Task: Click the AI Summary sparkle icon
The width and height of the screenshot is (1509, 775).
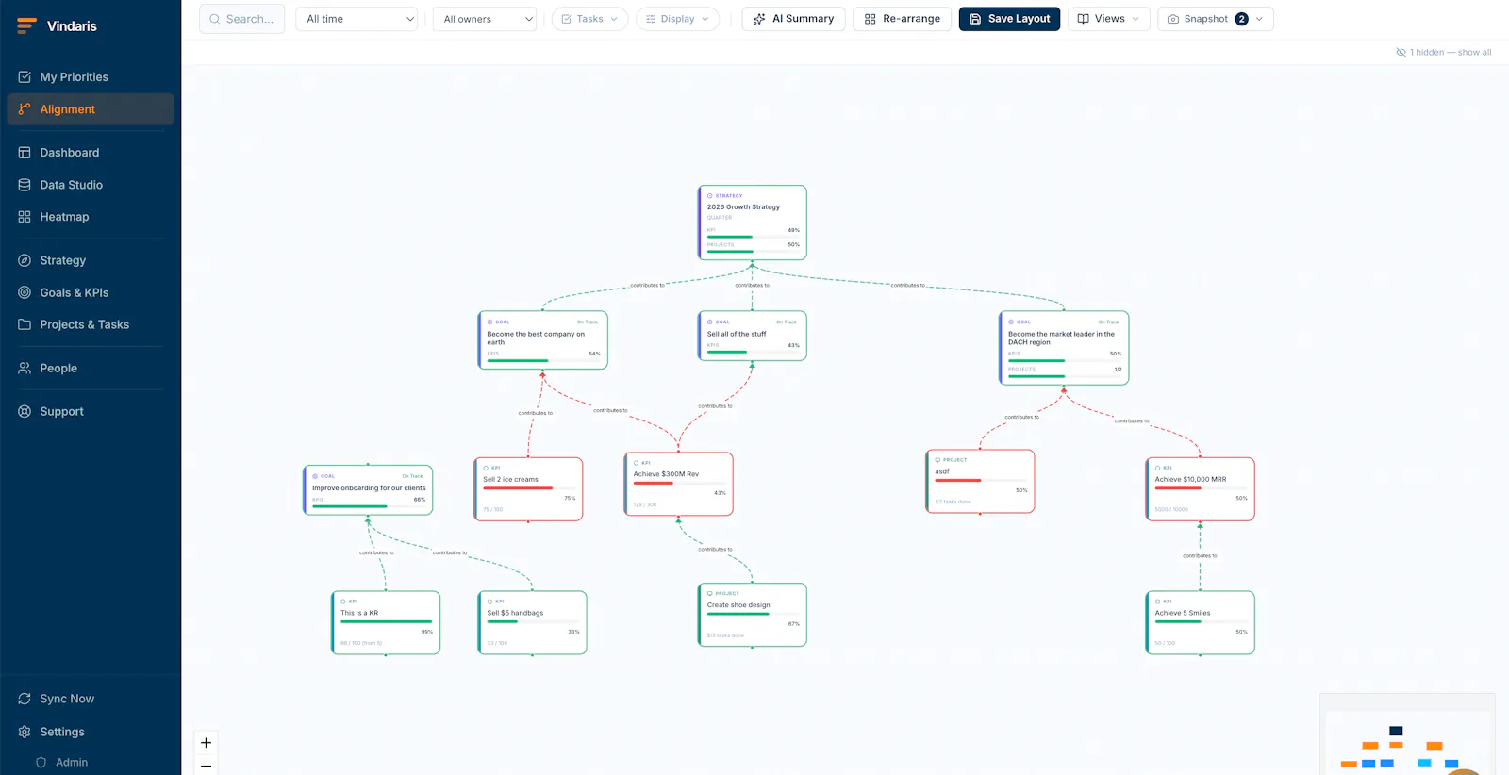Action: click(759, 19)
